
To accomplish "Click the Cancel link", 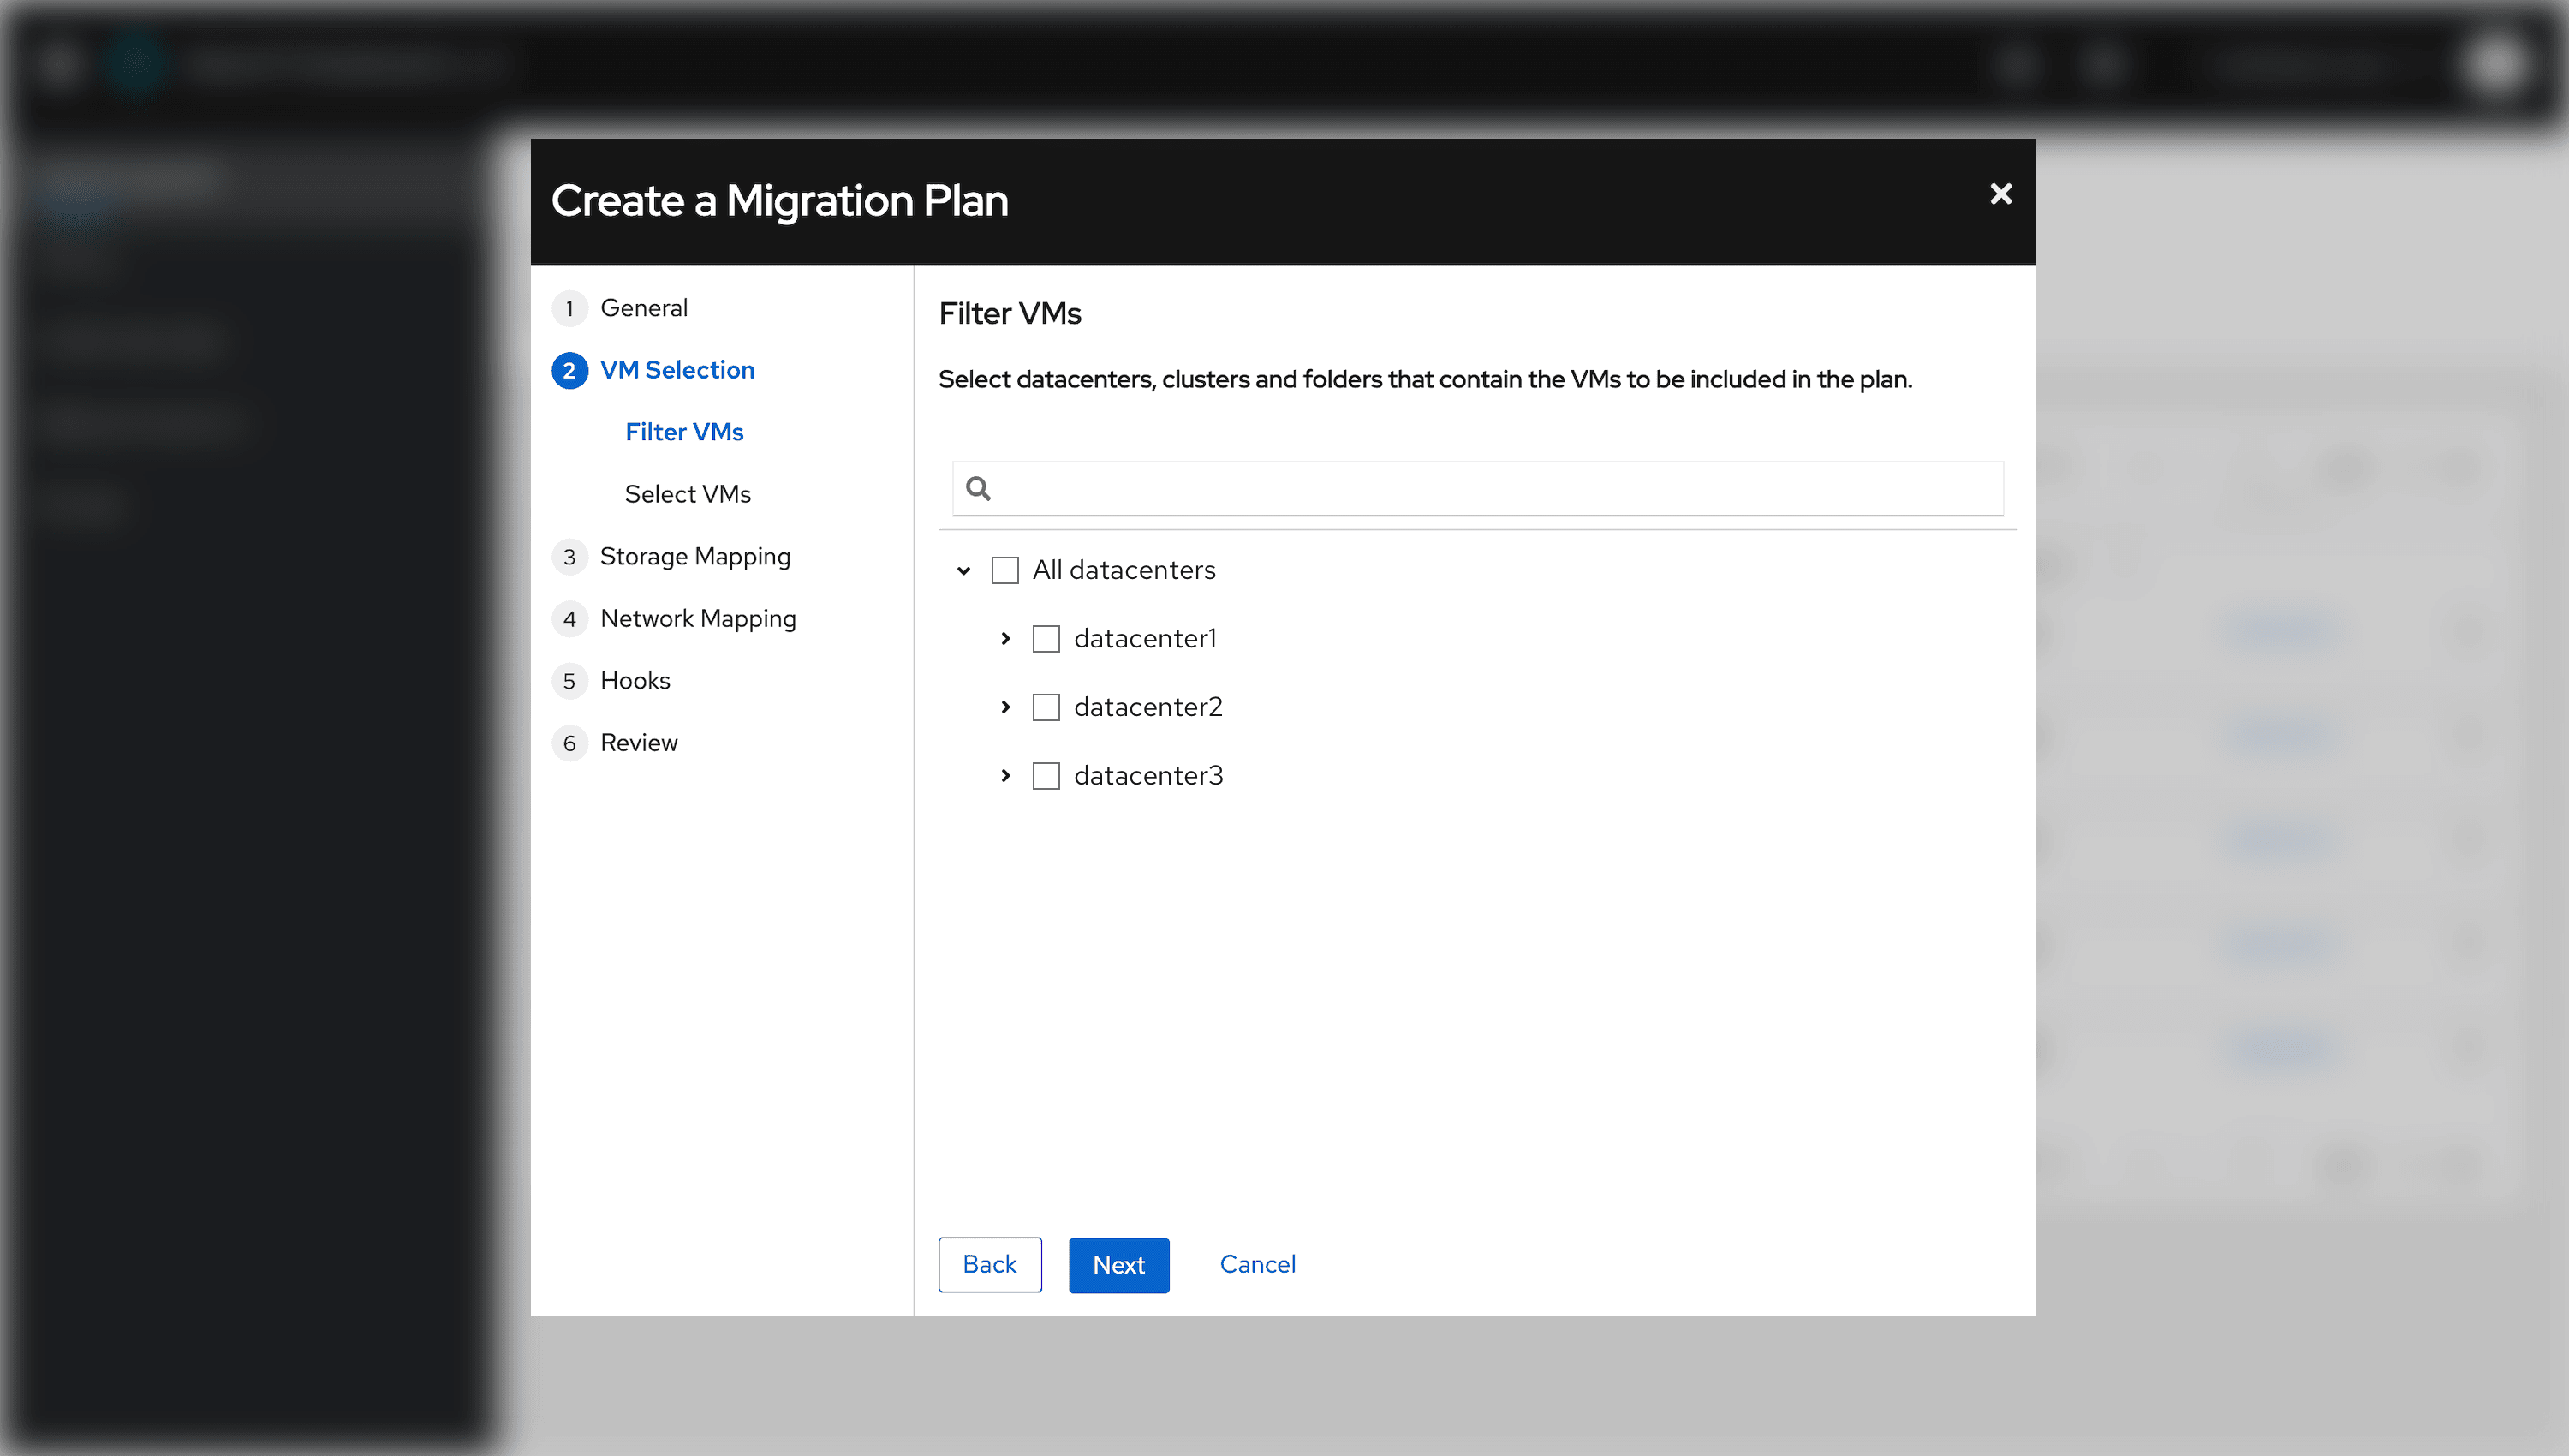I will pyautogui.click(x=1256, y=1264).
